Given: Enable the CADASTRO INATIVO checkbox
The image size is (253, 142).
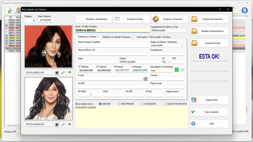Looking at the screenshot, I should point(166,104).
